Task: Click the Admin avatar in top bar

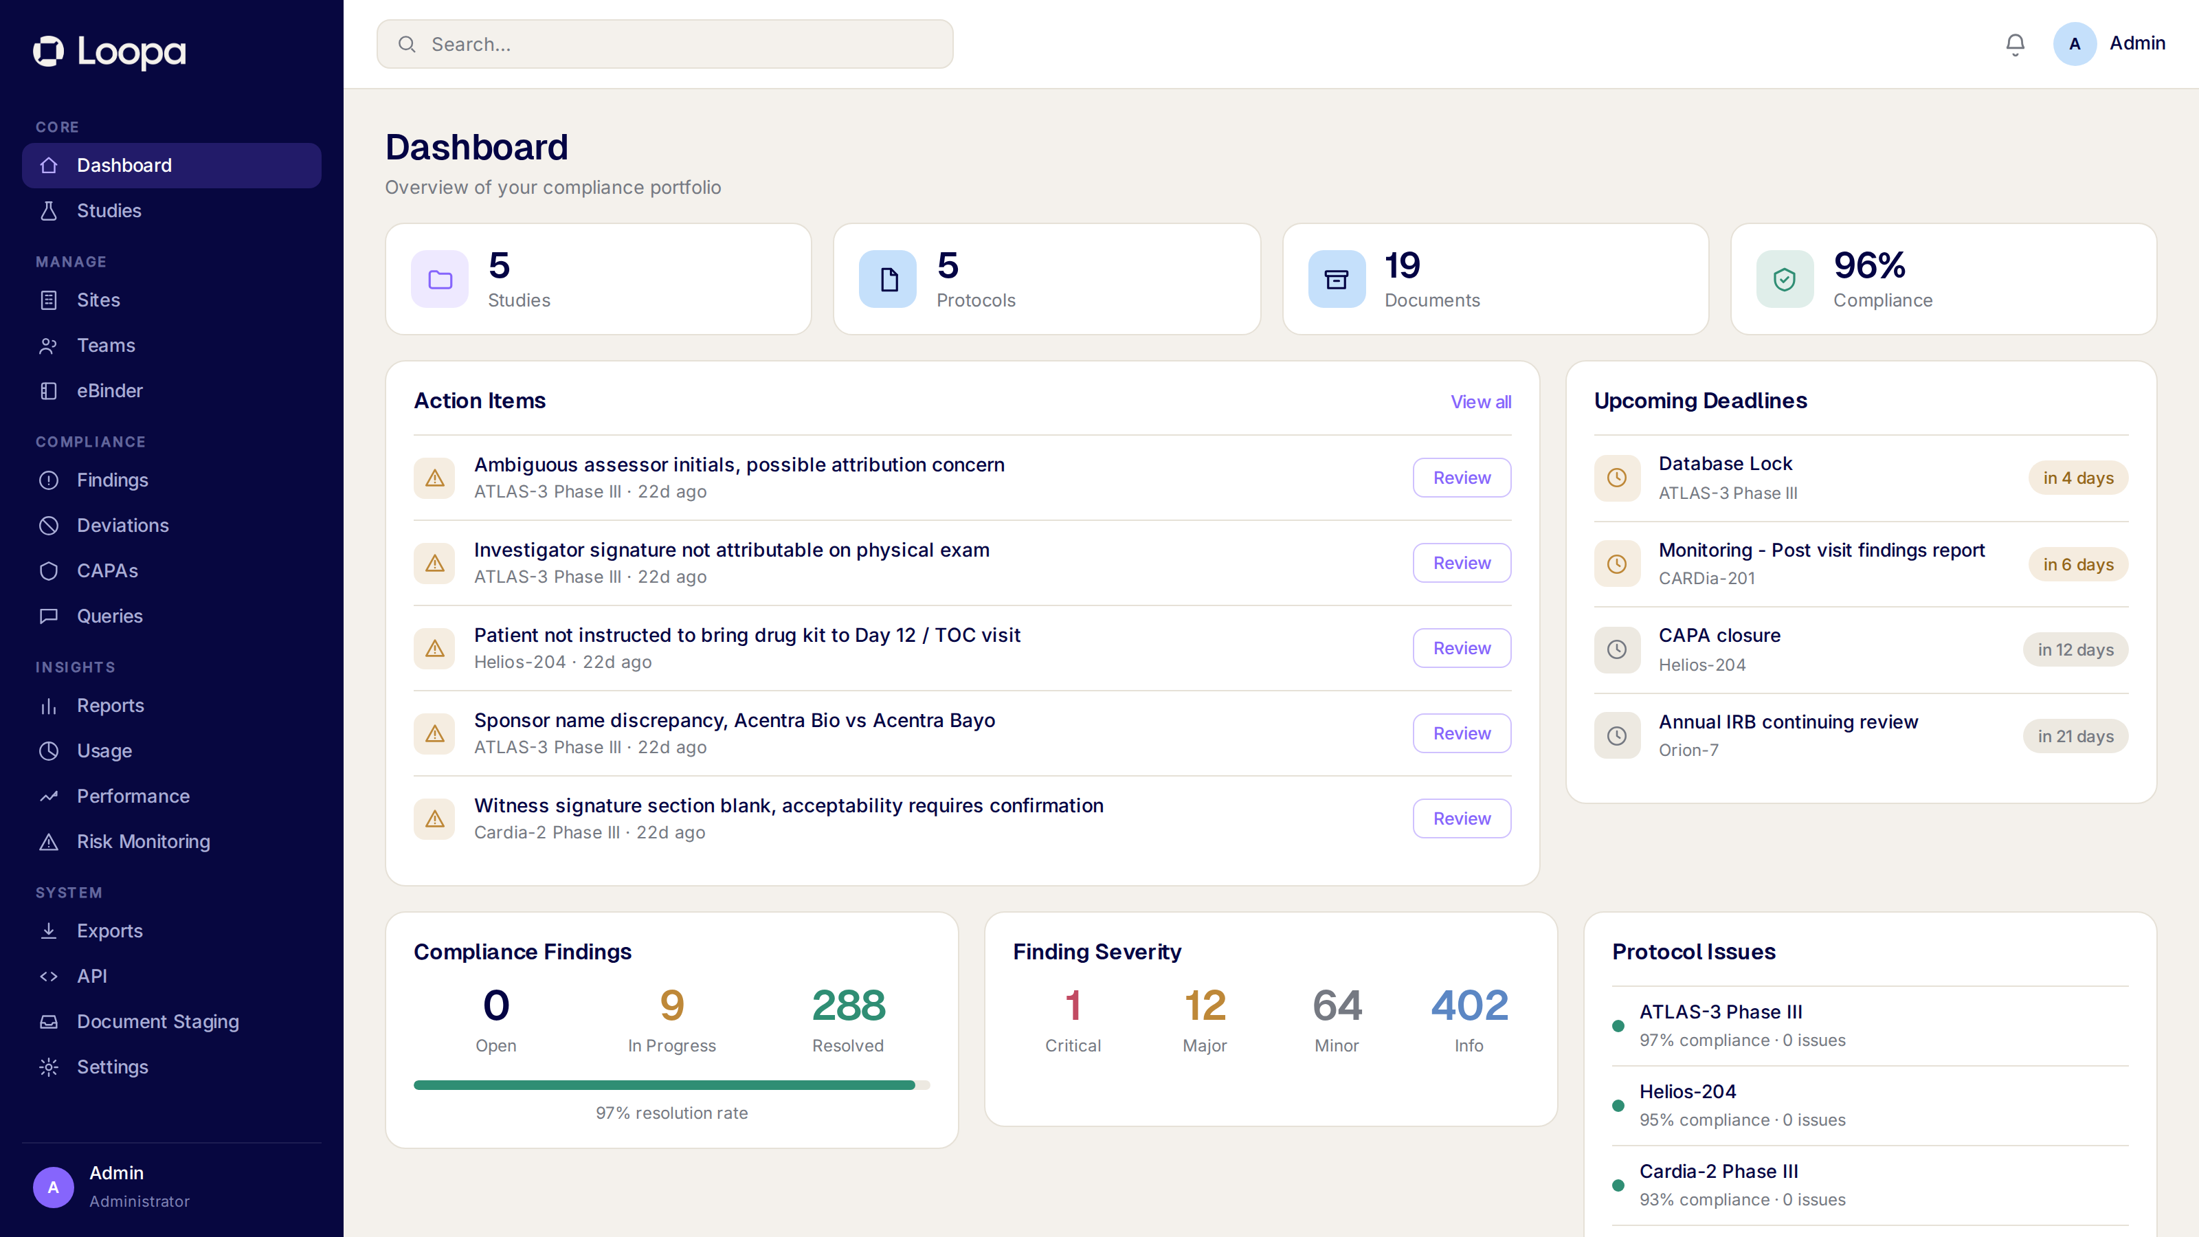Action: (2075, 43)
